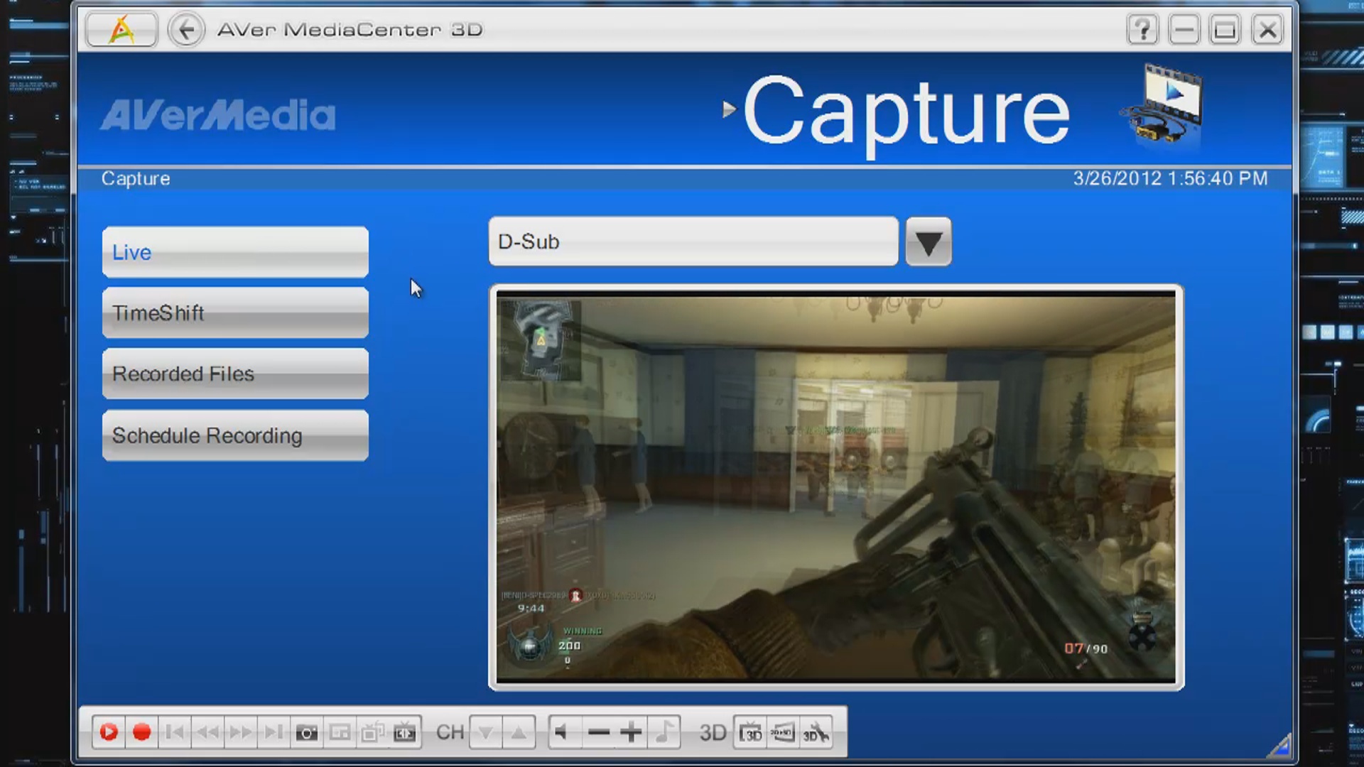Click the music note audio mode icon
The width and height of the screenshot is (1364, 767).
pos(664,732)
